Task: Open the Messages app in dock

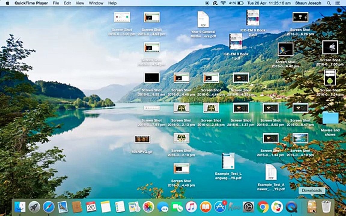Action: pos(163,207)
